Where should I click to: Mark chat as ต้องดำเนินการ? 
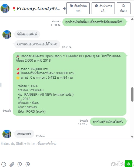pos(78,8)
